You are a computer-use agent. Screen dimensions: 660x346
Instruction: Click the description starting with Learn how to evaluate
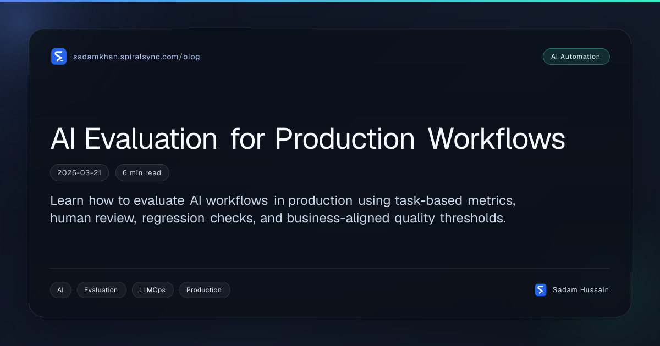pos(283,209)
